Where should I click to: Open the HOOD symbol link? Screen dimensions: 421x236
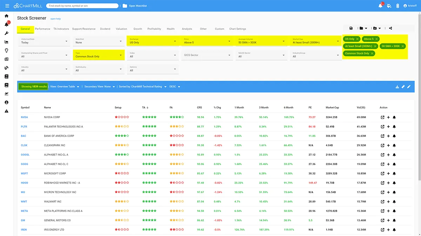(x=24, y=183)
